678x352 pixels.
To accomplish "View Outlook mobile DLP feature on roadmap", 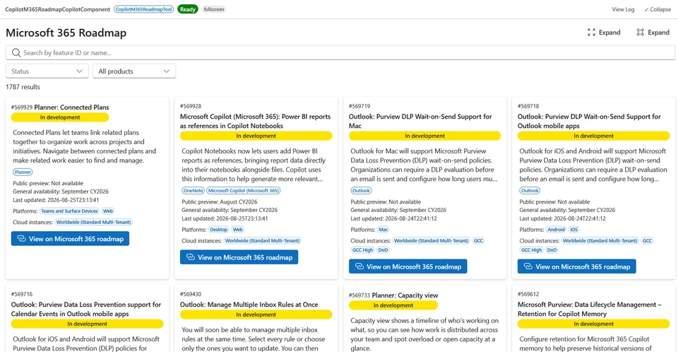I will point(577,266).
